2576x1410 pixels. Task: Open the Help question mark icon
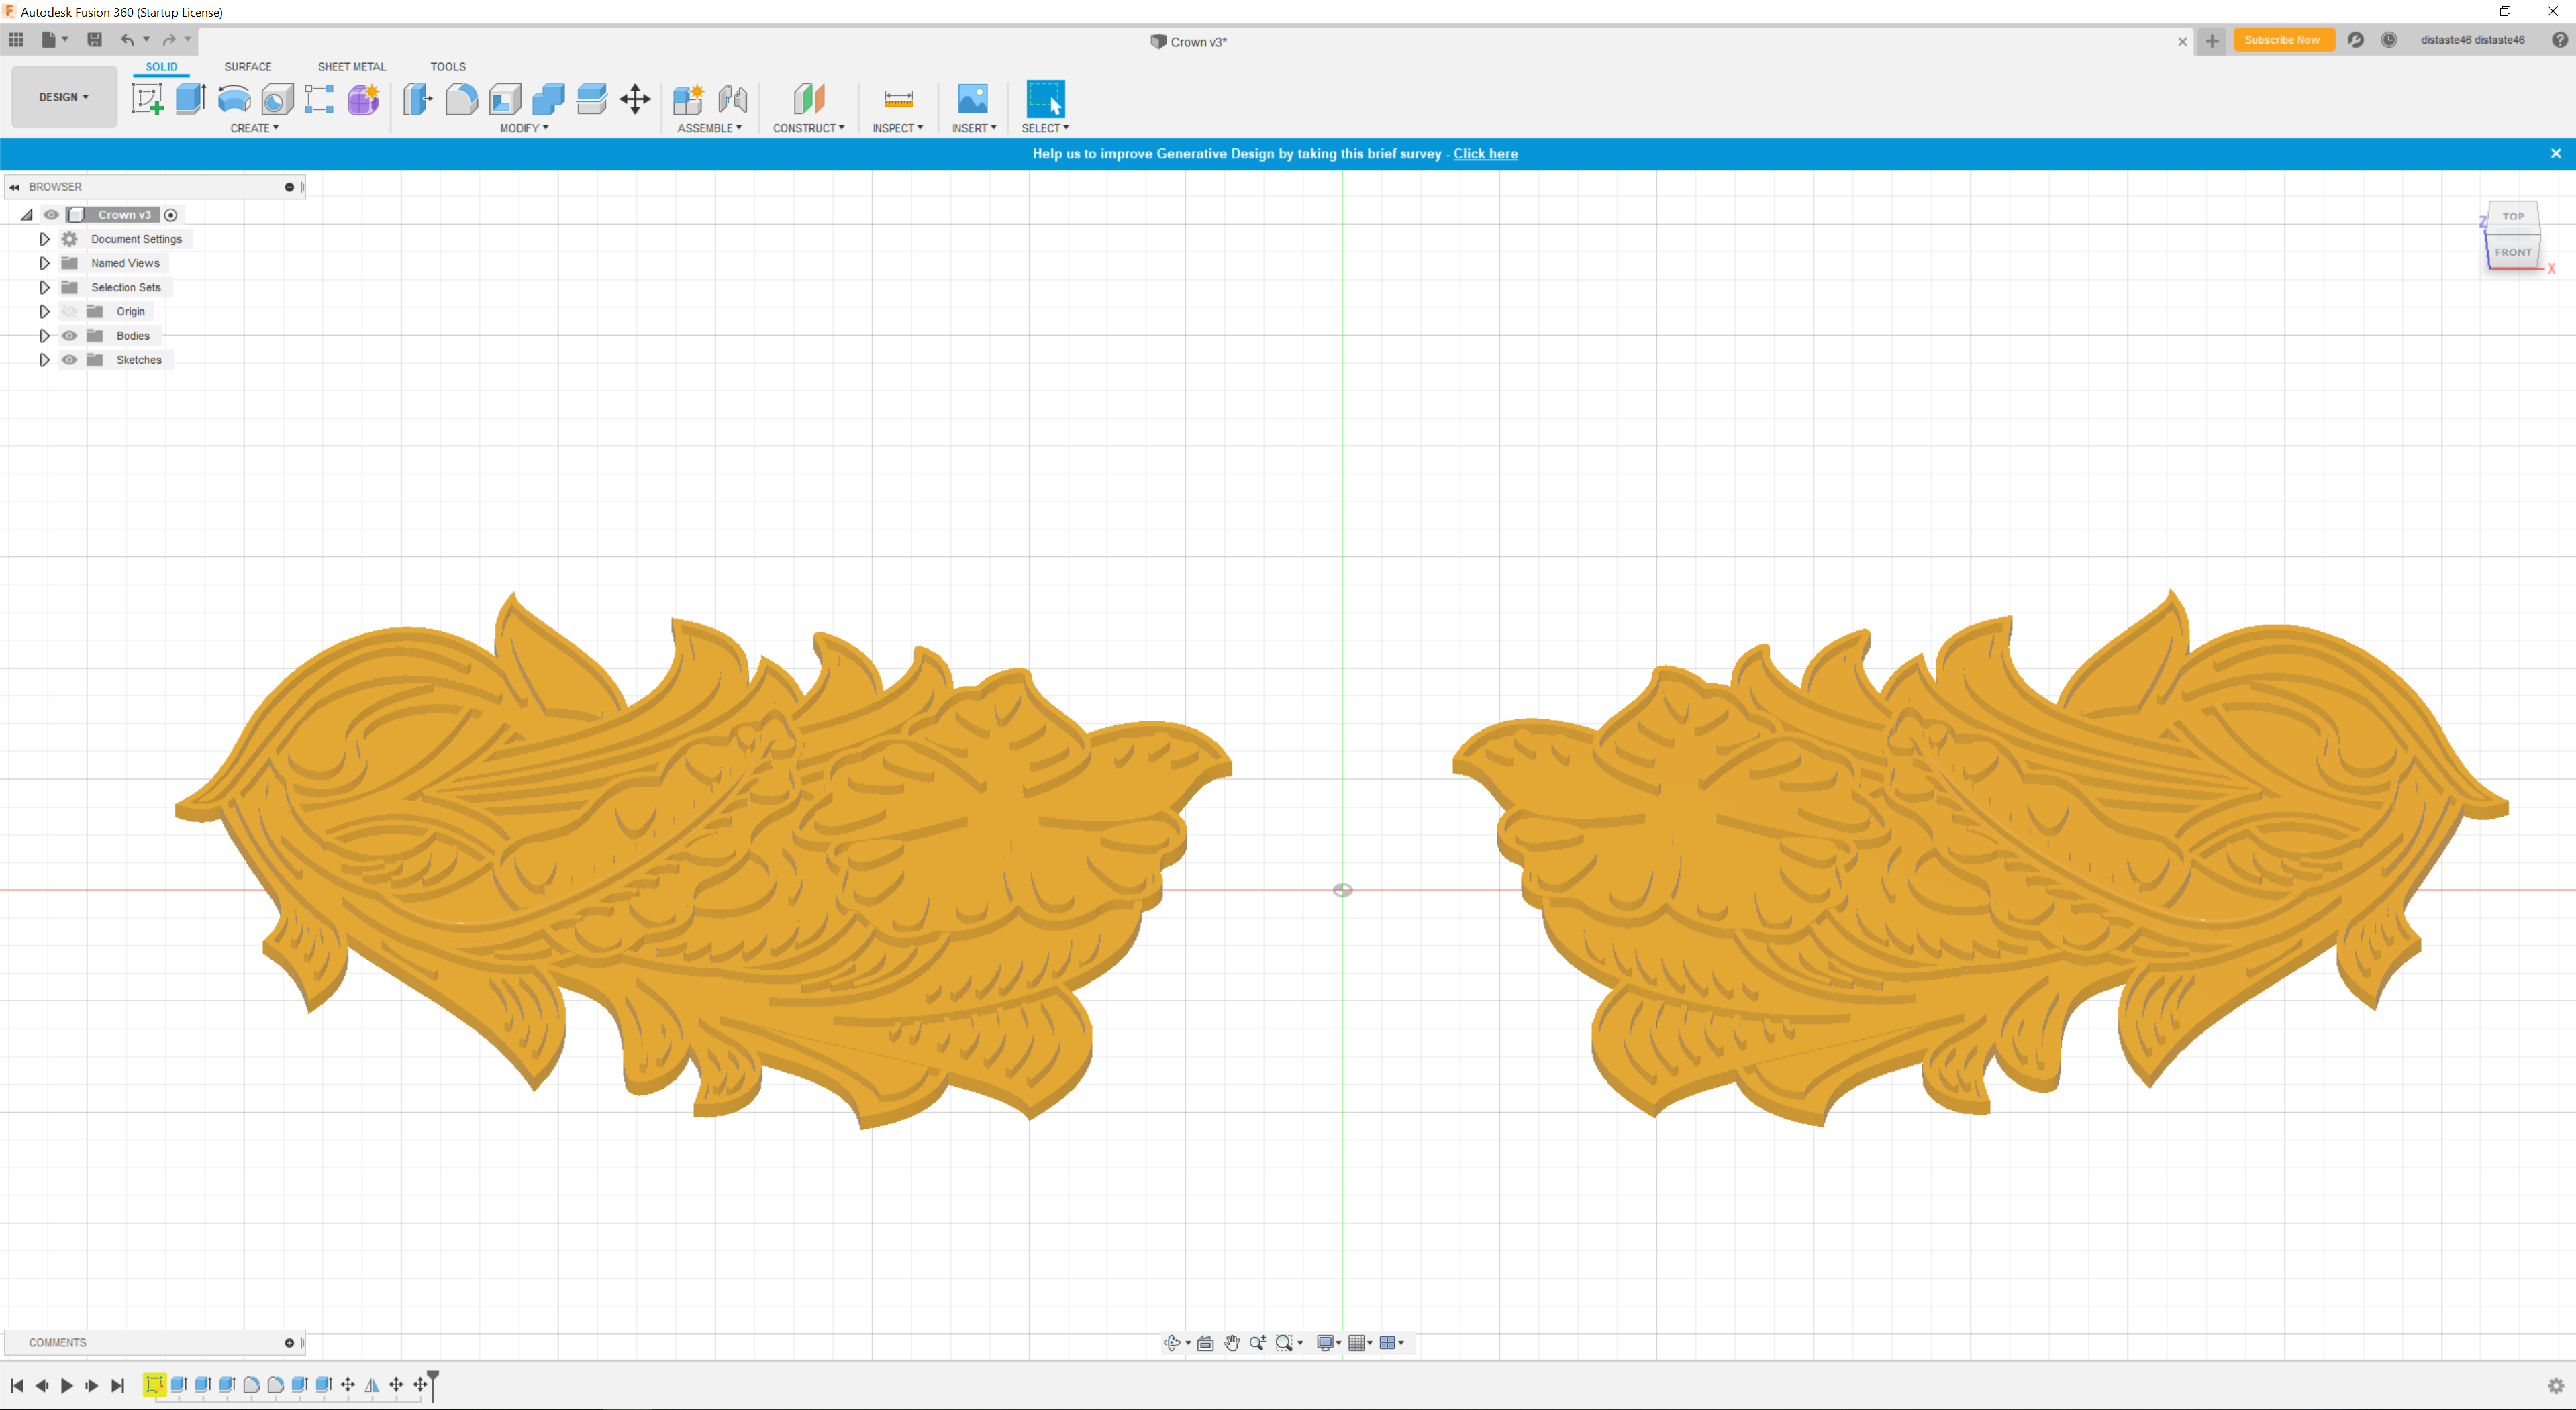2559,39
